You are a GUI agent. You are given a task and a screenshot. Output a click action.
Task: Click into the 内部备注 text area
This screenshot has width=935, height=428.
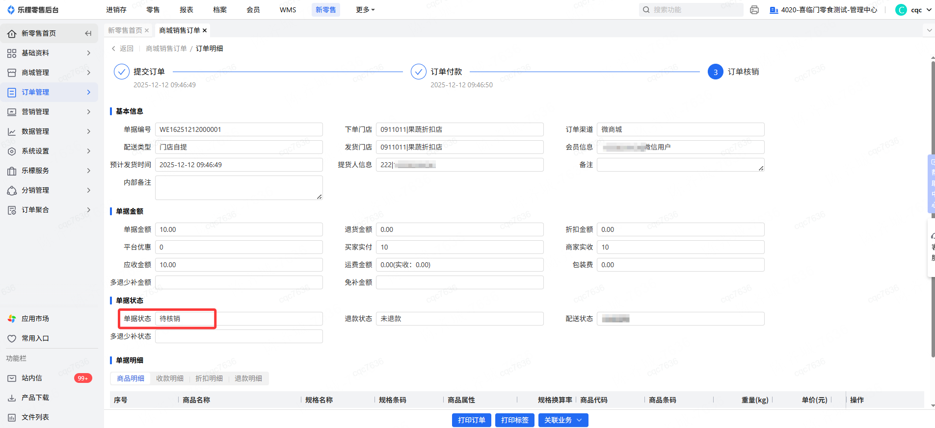point(239,188)
